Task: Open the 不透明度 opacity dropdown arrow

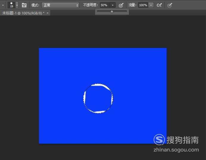Action: [x=113, y=5]
